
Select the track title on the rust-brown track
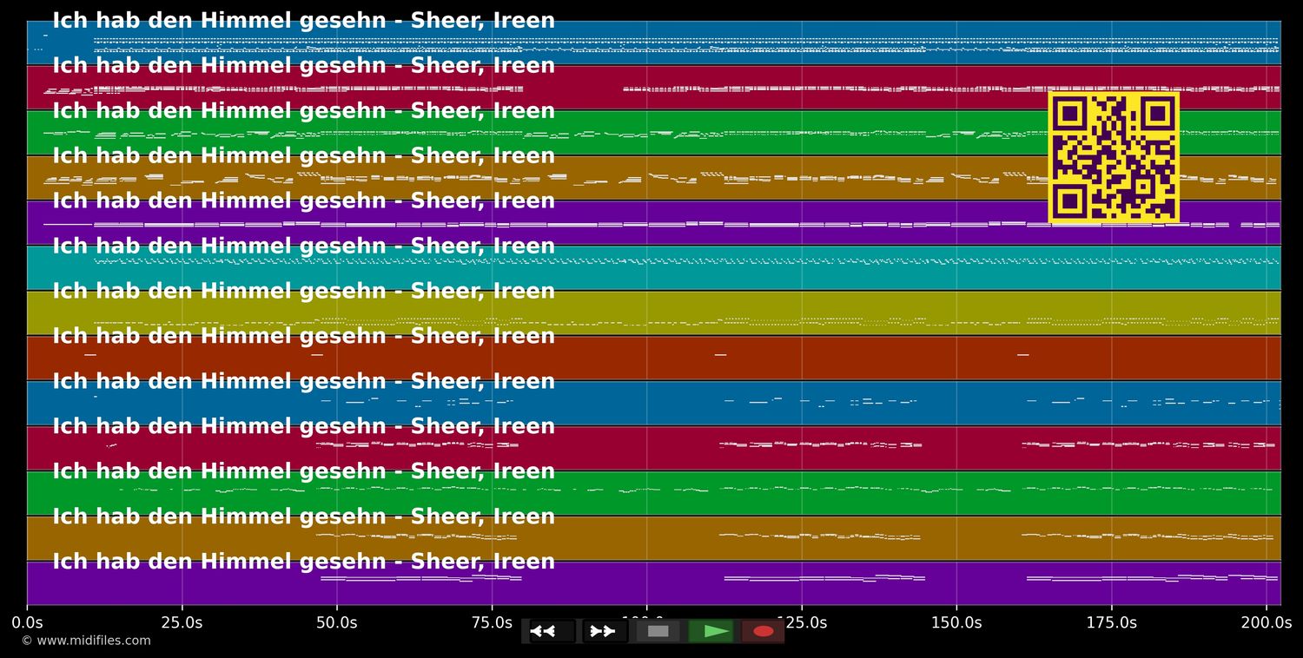click(304, 336)
